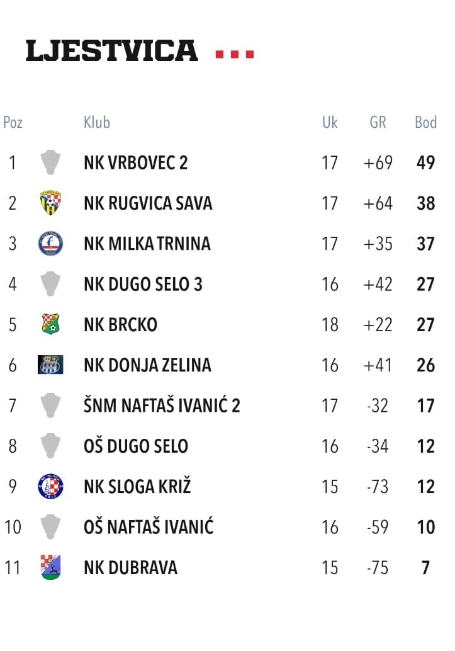This screenshot has width=455, height=651.
Task: Click the OŠ Dugo Selo placeholder crest
Action: pos(50,446)
